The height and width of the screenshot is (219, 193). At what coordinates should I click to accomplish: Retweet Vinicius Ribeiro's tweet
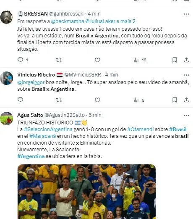click(x=59, y=100)
